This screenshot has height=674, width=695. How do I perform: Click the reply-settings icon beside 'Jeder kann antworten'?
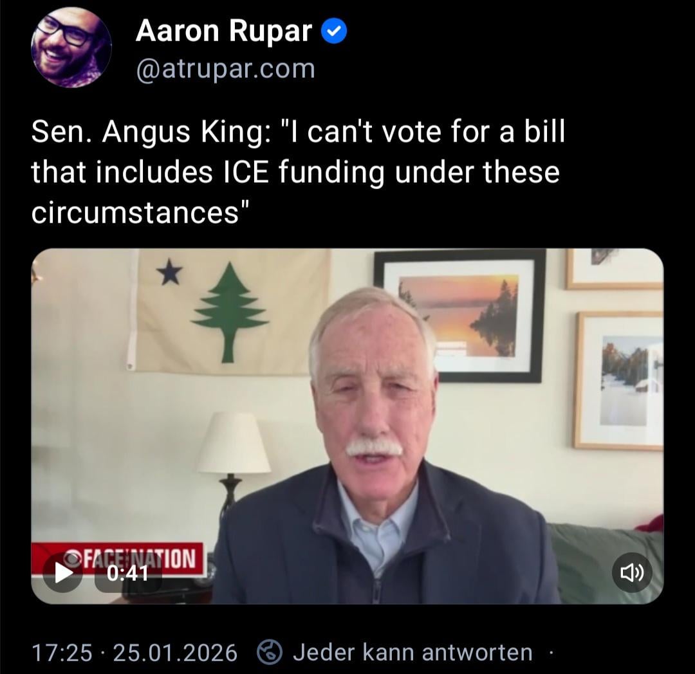pos(270,653)
